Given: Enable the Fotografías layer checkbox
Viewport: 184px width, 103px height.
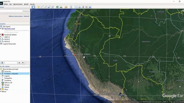Looking at the screenshot, I should (x=1, y=78).
